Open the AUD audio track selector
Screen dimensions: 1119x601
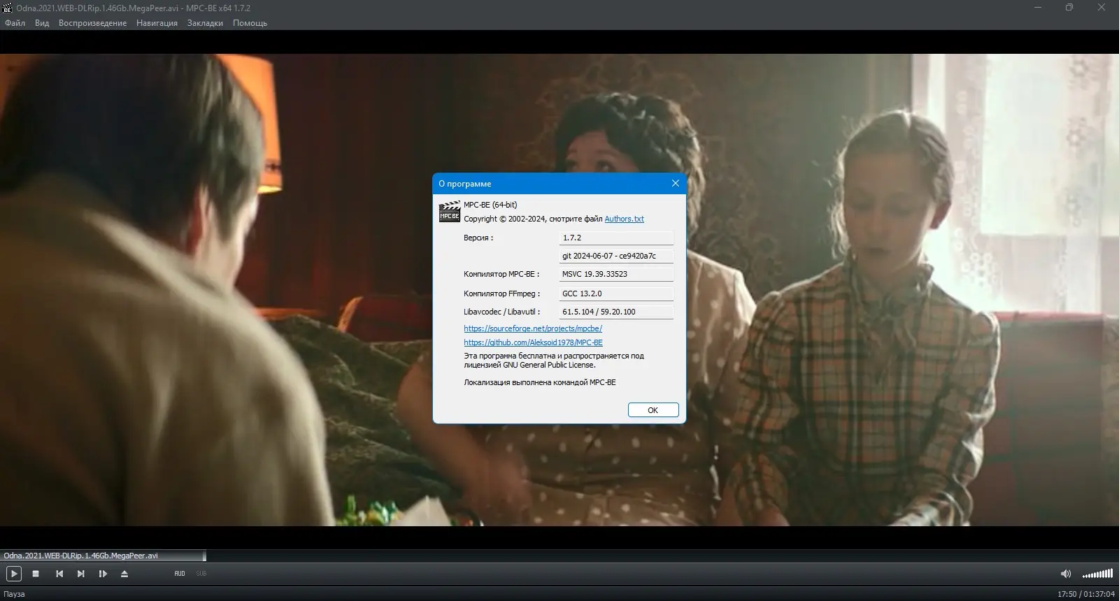[180, 574]
